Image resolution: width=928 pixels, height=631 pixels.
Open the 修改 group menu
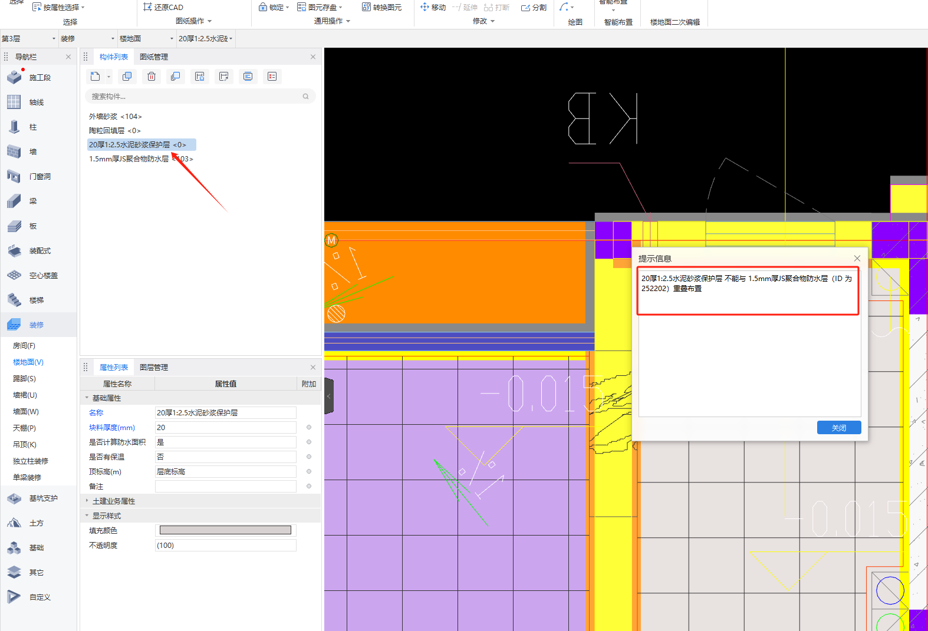(483, 21)
